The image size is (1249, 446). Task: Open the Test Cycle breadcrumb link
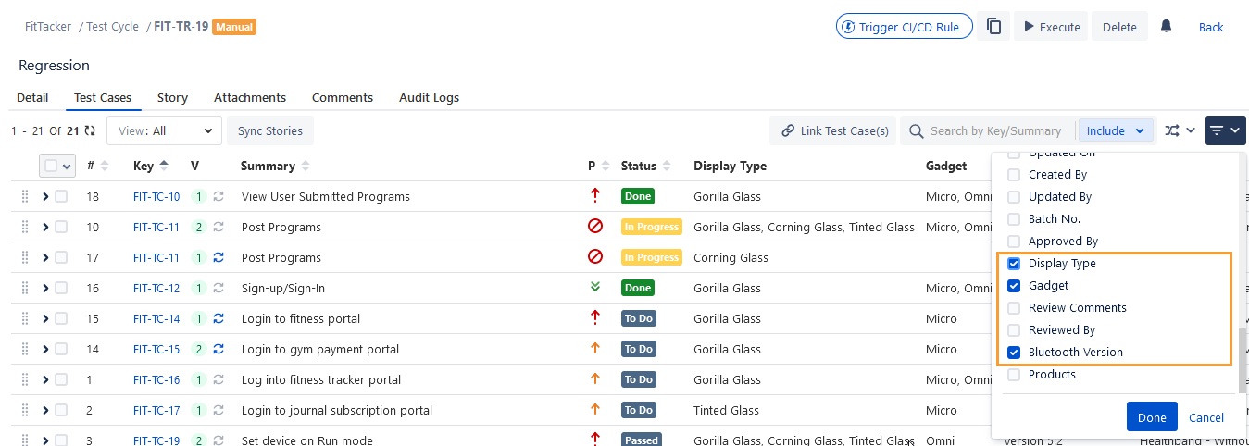pyautogui.click(x=113, y=27)
